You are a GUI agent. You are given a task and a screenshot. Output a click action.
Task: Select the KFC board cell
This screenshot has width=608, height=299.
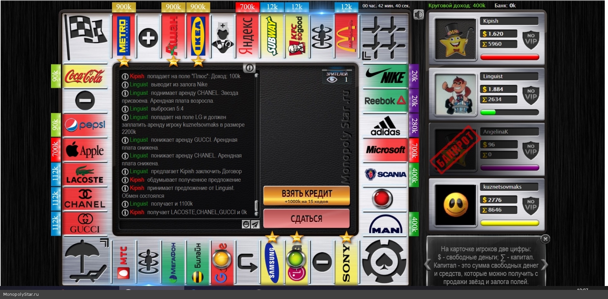(297, 37)
